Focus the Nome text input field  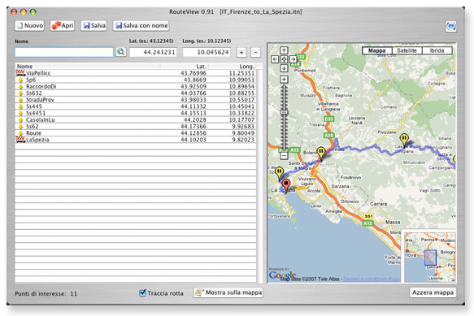coord(64,52)
